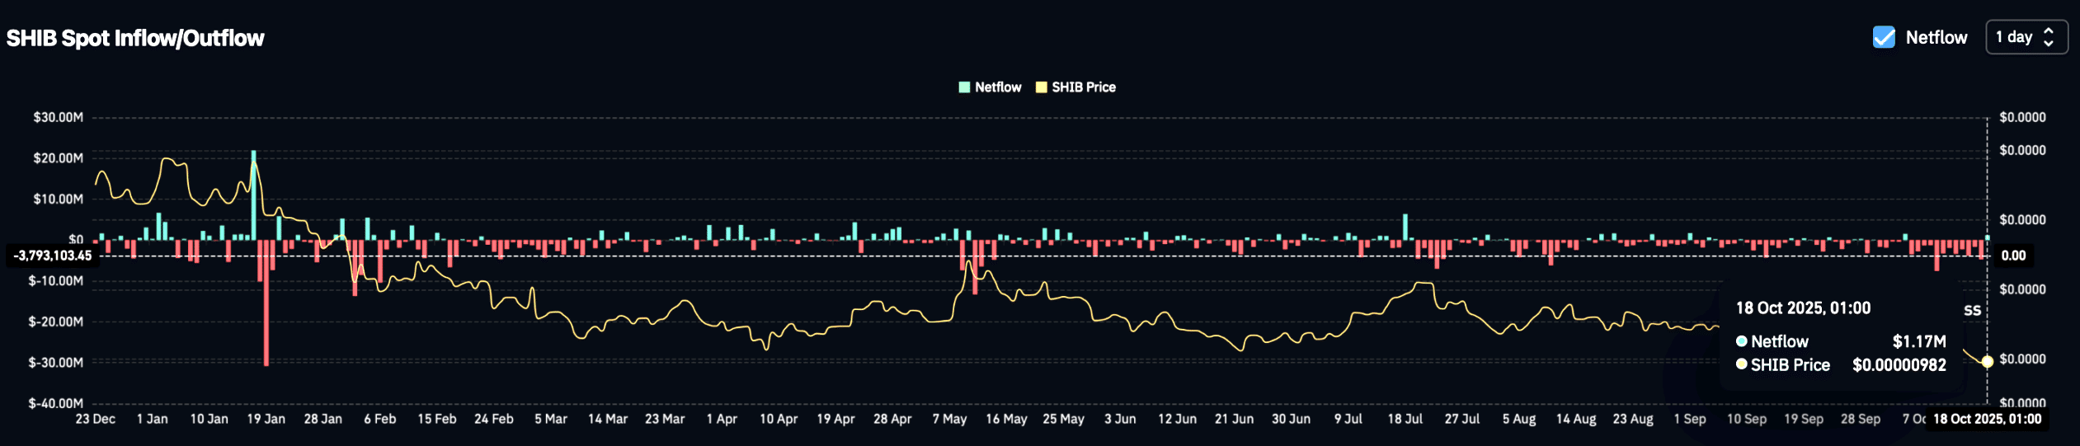
Task: Click the $30.00M label on left axis
Action: [58, 117]
